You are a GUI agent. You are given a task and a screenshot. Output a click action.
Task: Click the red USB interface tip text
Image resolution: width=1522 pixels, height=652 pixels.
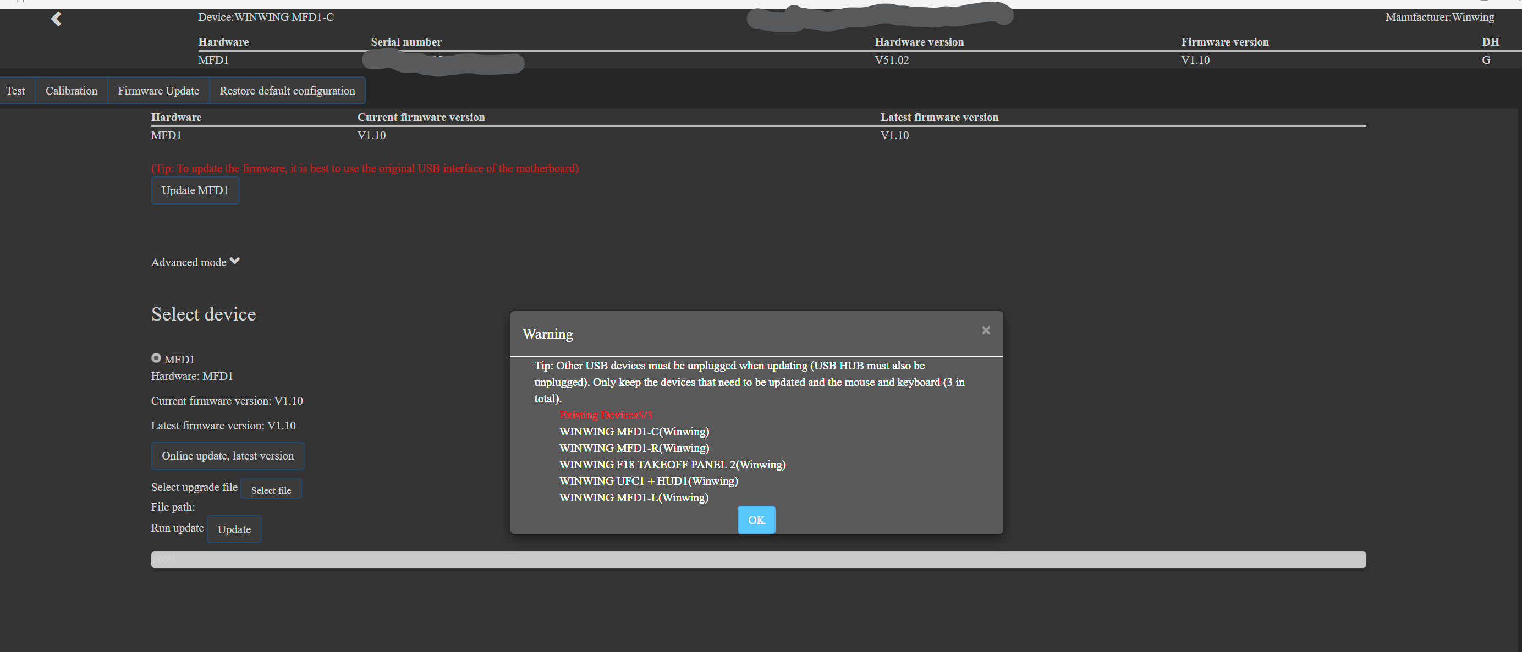365,168
